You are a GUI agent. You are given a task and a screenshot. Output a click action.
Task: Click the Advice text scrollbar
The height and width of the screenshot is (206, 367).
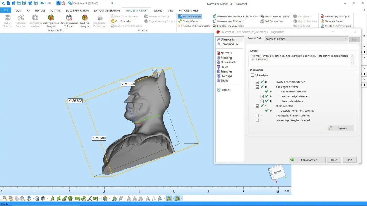click(x=352, y=59)
